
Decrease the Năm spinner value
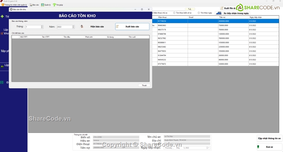click(73, 28)
